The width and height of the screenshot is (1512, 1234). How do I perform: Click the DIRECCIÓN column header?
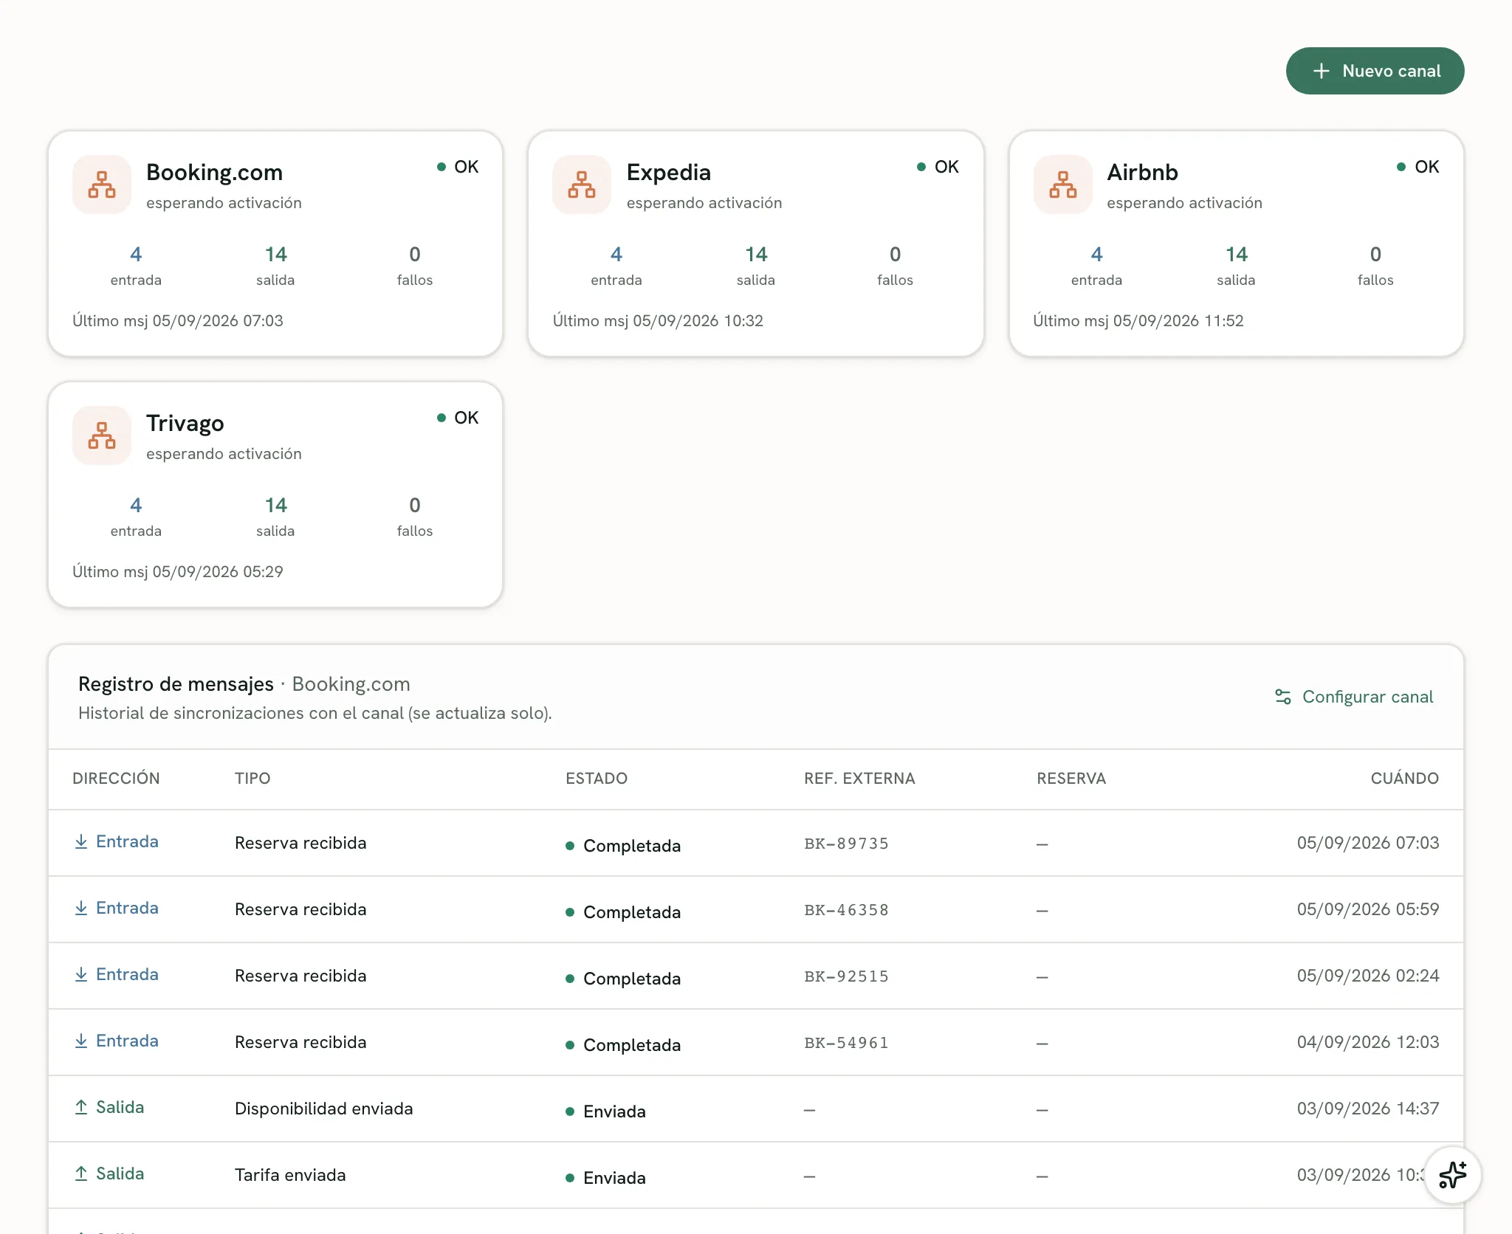(x=116, y=779)
